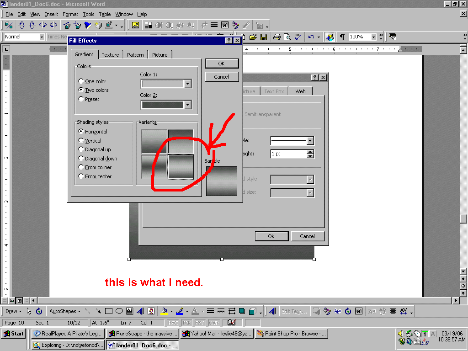Open the Color 2 dropdown
468x351 pixels.
click(x=188, y=105)
